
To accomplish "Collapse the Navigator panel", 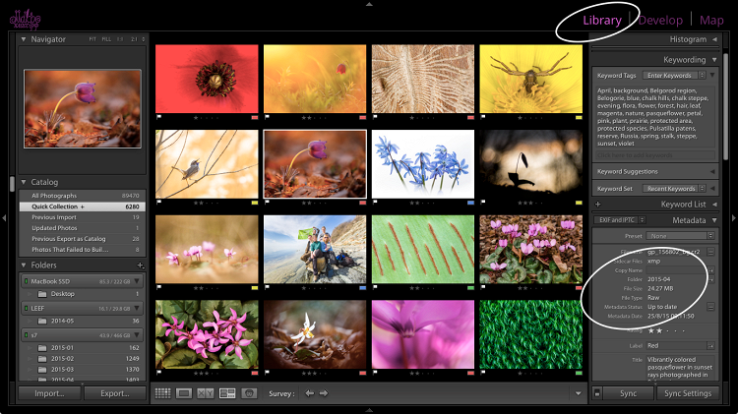I will click(x=23, y=39).
